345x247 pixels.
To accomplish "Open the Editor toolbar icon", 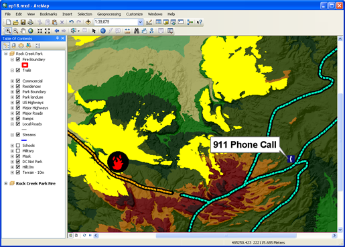I will point(149,22).
